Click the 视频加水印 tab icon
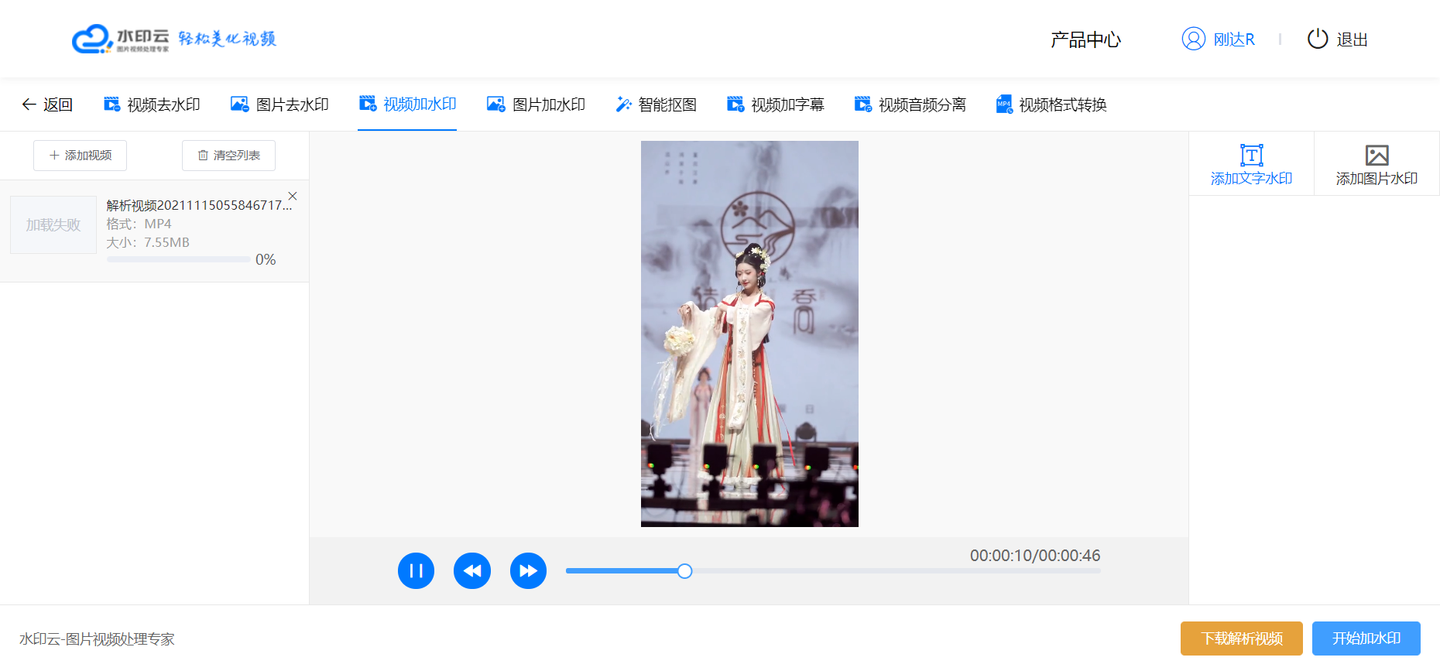This screenshot has height=671, width=1440. coord(368,103)
